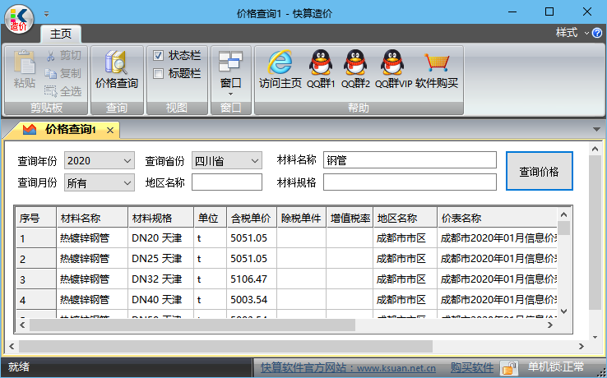
Task: Close the 价格查询1 document tab
Action: click(x=110, y=131)
